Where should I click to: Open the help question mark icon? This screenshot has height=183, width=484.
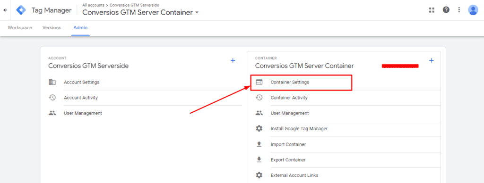[x=446, y=10]
